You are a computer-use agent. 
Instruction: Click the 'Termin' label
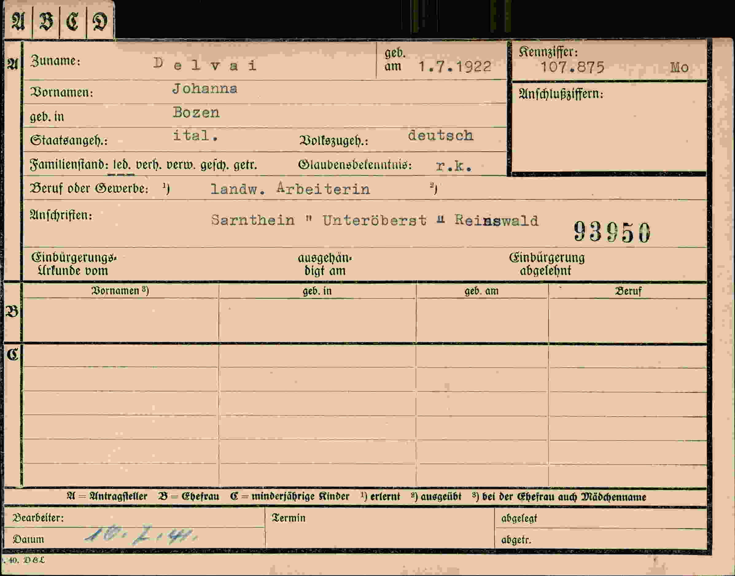click(289, 518)
